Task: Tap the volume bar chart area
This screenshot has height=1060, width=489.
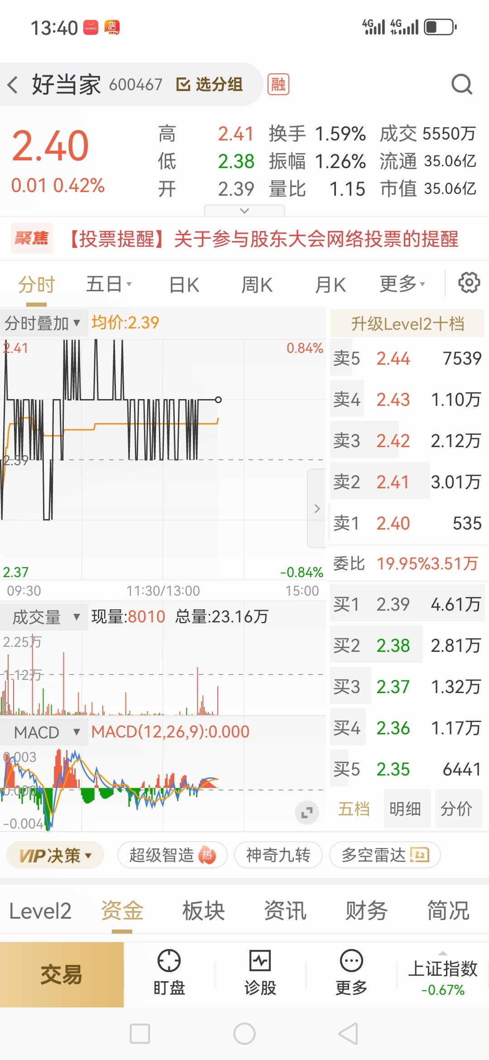Action: [x=163, y=673]
